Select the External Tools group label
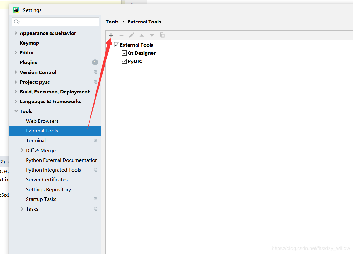The image size is (353, 254). coord(136,45)
